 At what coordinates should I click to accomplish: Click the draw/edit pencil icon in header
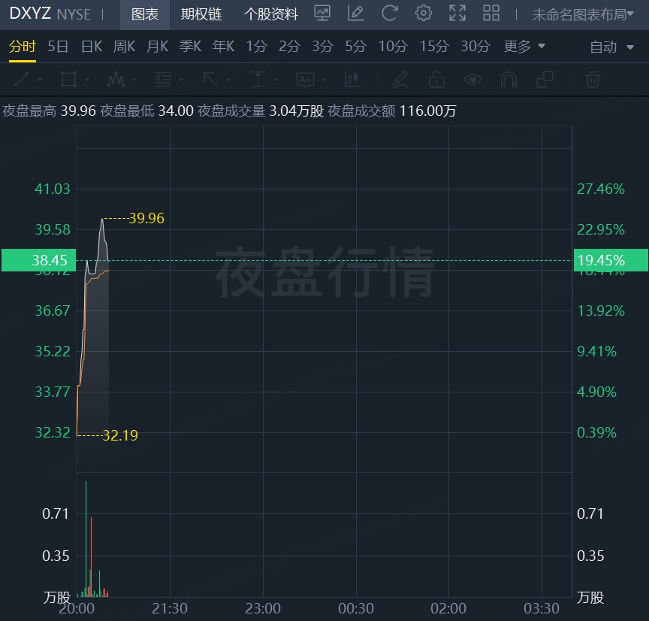pyautogui.click(x=355, y=14)
